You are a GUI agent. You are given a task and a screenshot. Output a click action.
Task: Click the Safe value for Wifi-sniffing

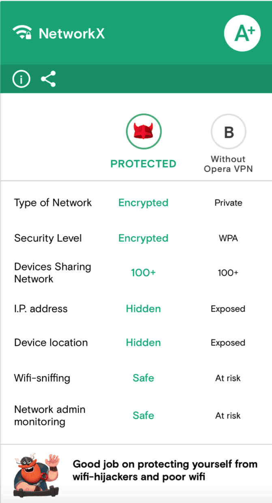pyautogui.click(x=143, y=378)
